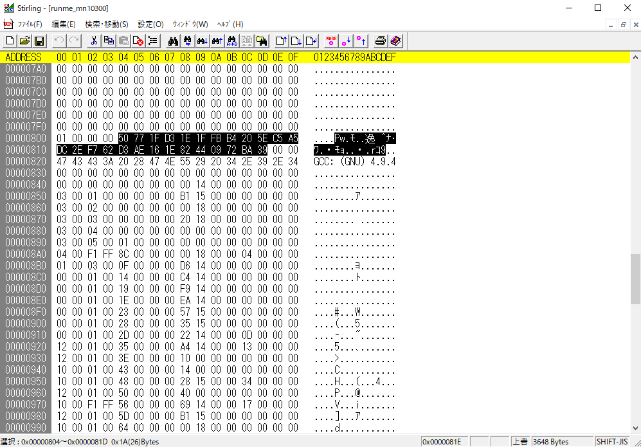Close the inner document with the X
Screen dimensions: 641x447
636,24
